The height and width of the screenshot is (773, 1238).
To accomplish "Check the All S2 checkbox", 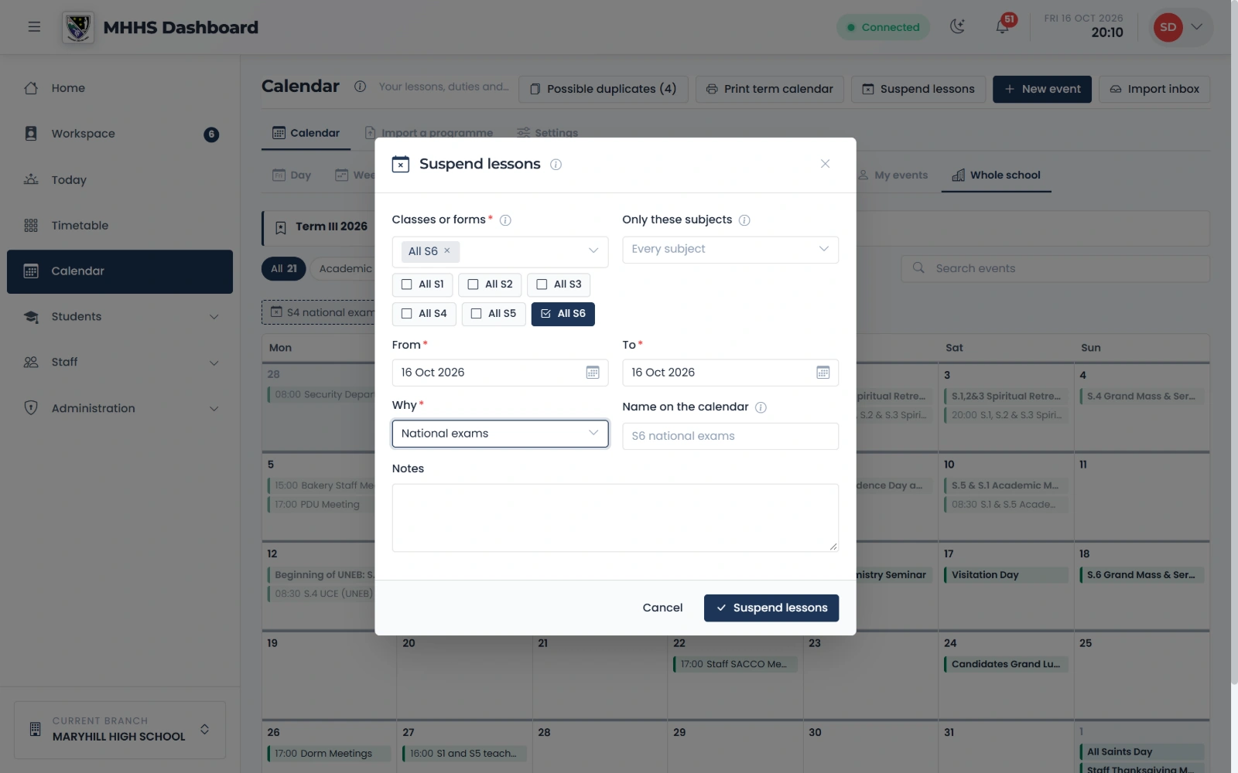I will click(x=490, y=284).
